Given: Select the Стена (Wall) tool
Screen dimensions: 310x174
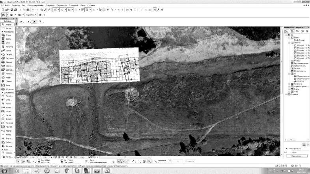Looking at the screenshot, I should [7, 35].
